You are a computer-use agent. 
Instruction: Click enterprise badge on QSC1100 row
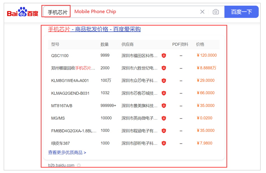coord(164,55)
